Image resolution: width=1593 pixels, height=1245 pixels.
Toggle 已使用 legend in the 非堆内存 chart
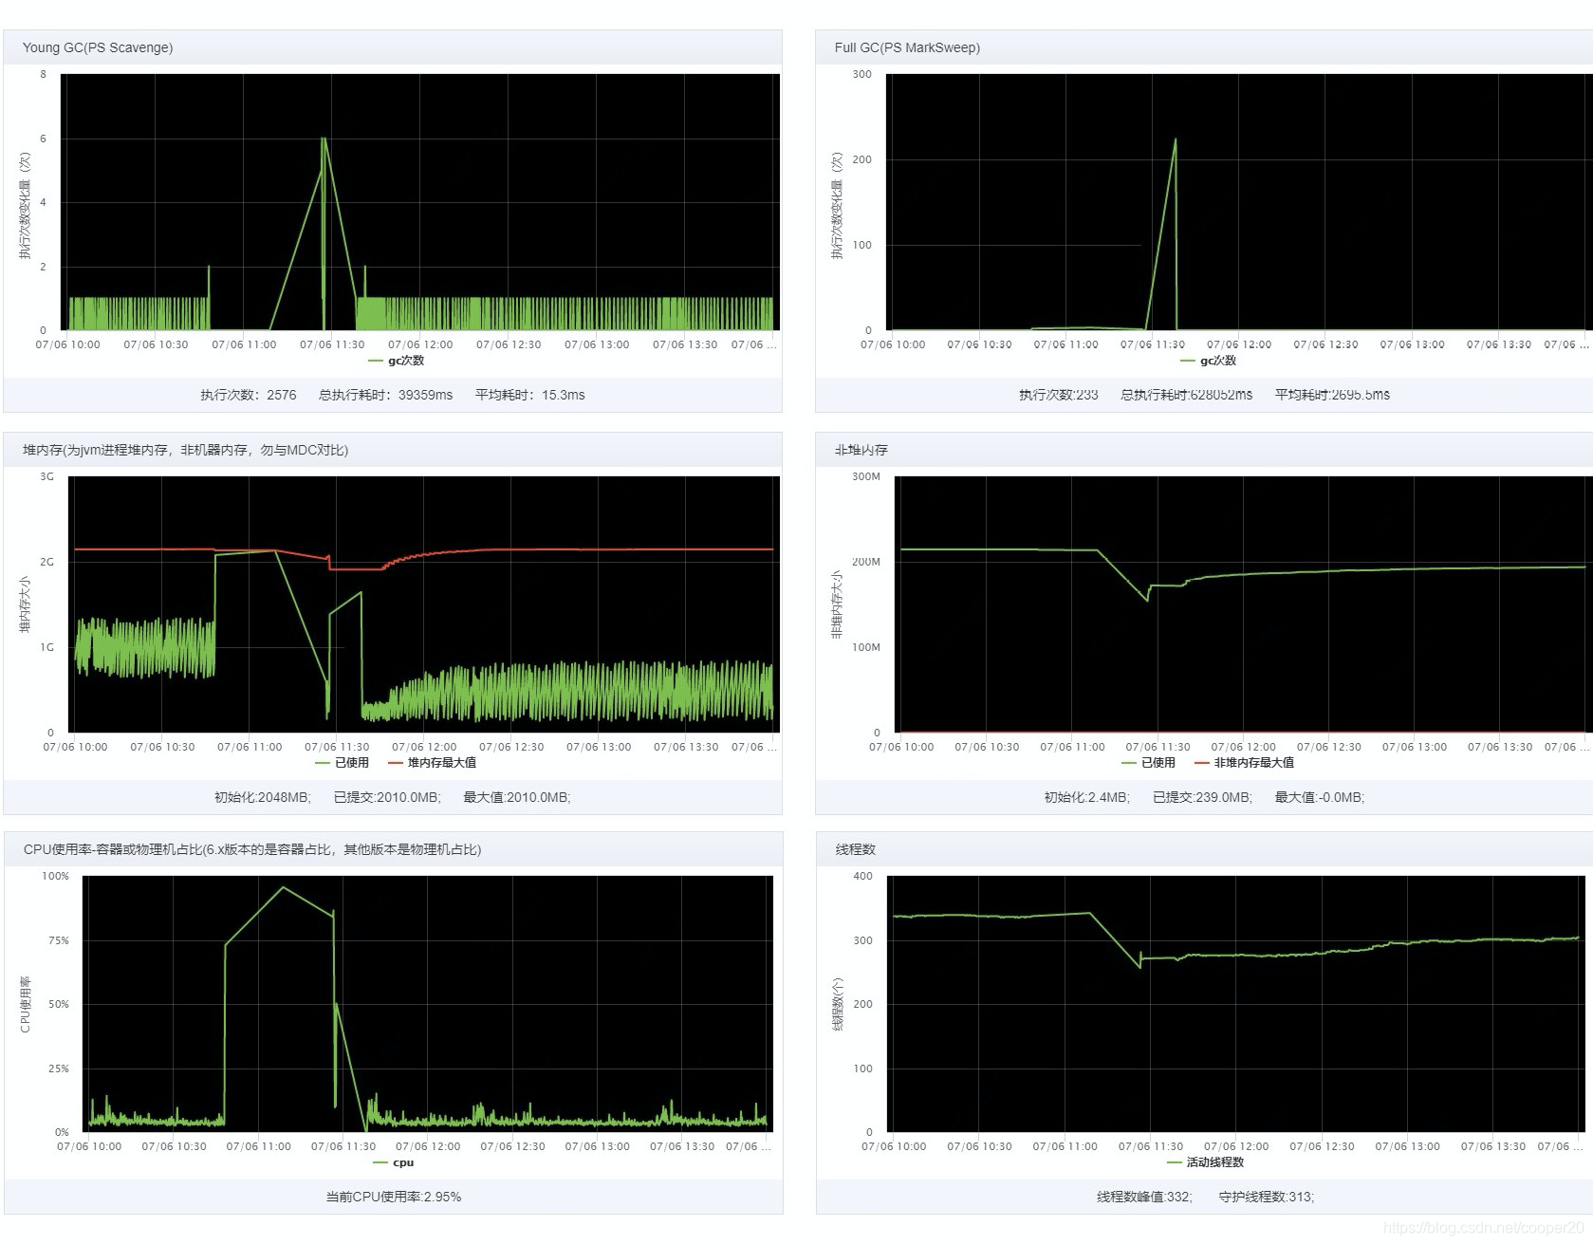pos(1148,763)
